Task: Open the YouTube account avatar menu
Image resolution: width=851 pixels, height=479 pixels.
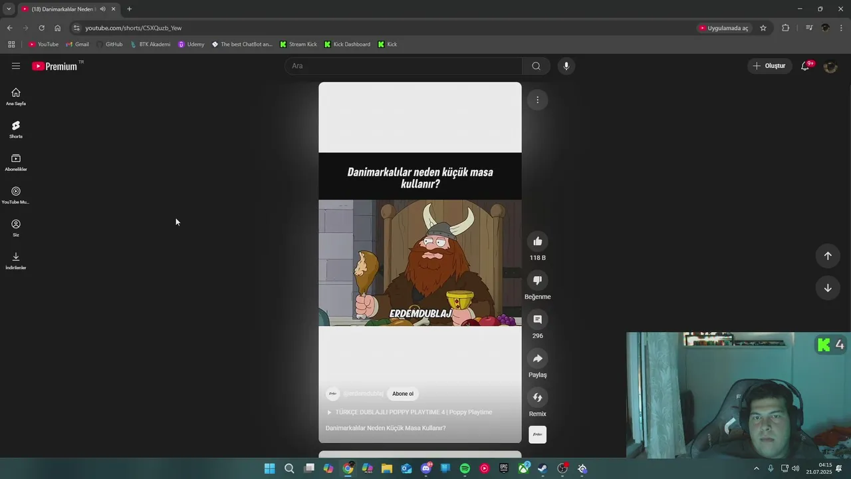Action: click(x=830, y=67)
